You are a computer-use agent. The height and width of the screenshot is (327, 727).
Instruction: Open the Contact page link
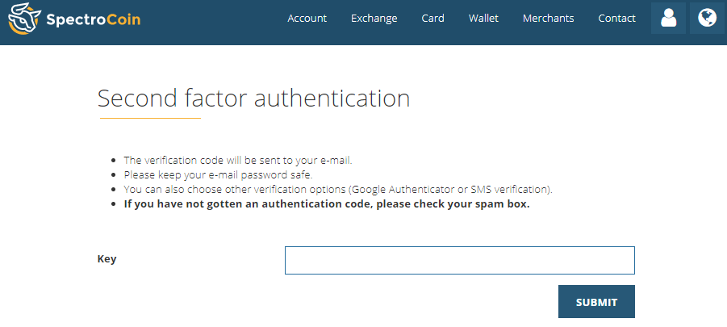(617, 18)
